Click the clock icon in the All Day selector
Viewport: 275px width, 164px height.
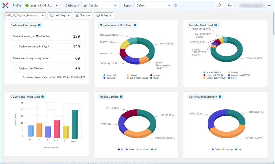tap(98, 15)
